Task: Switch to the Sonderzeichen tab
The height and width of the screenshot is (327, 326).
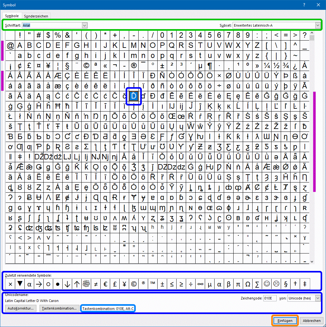Action: click(x=37, y=16)
